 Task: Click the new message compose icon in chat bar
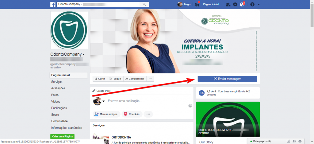point(288,141)
